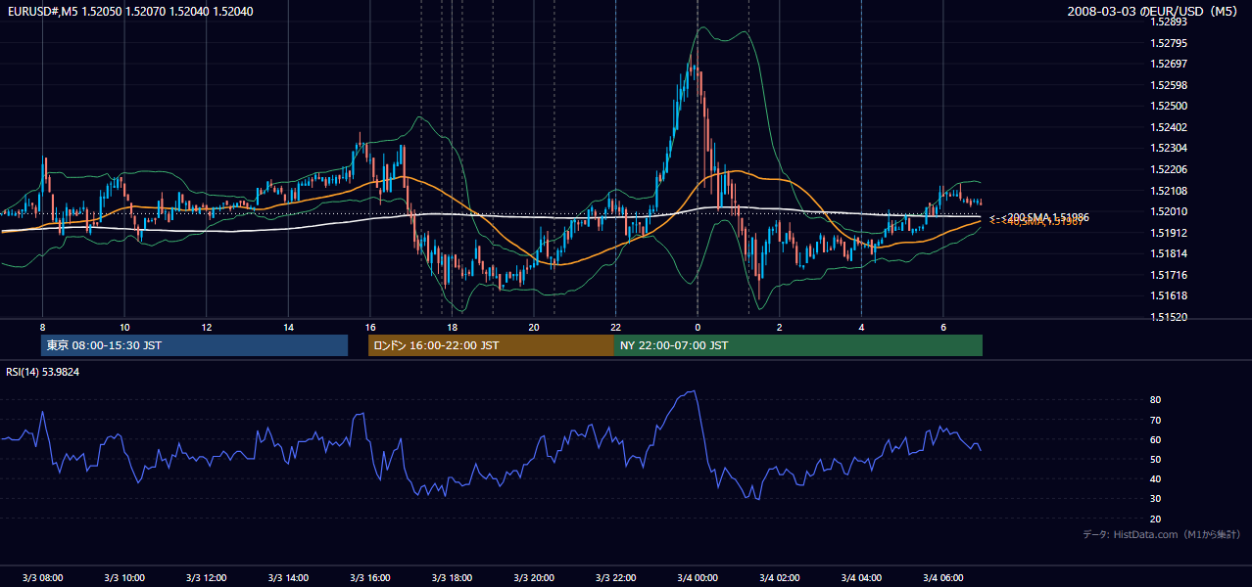
Task: Click the 3/3 08:00 date axis label
Action: coord(42,577)
